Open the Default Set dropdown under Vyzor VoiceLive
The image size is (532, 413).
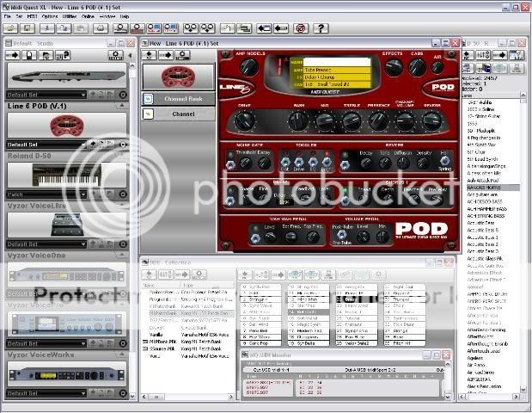46,243
